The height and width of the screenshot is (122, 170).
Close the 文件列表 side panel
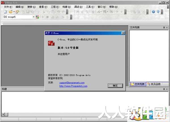coord(167,28)
